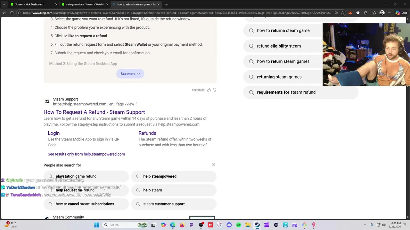Screen dimensions: 410x230
Task: Open the network icon in system tray
Action: click(378, 225)
